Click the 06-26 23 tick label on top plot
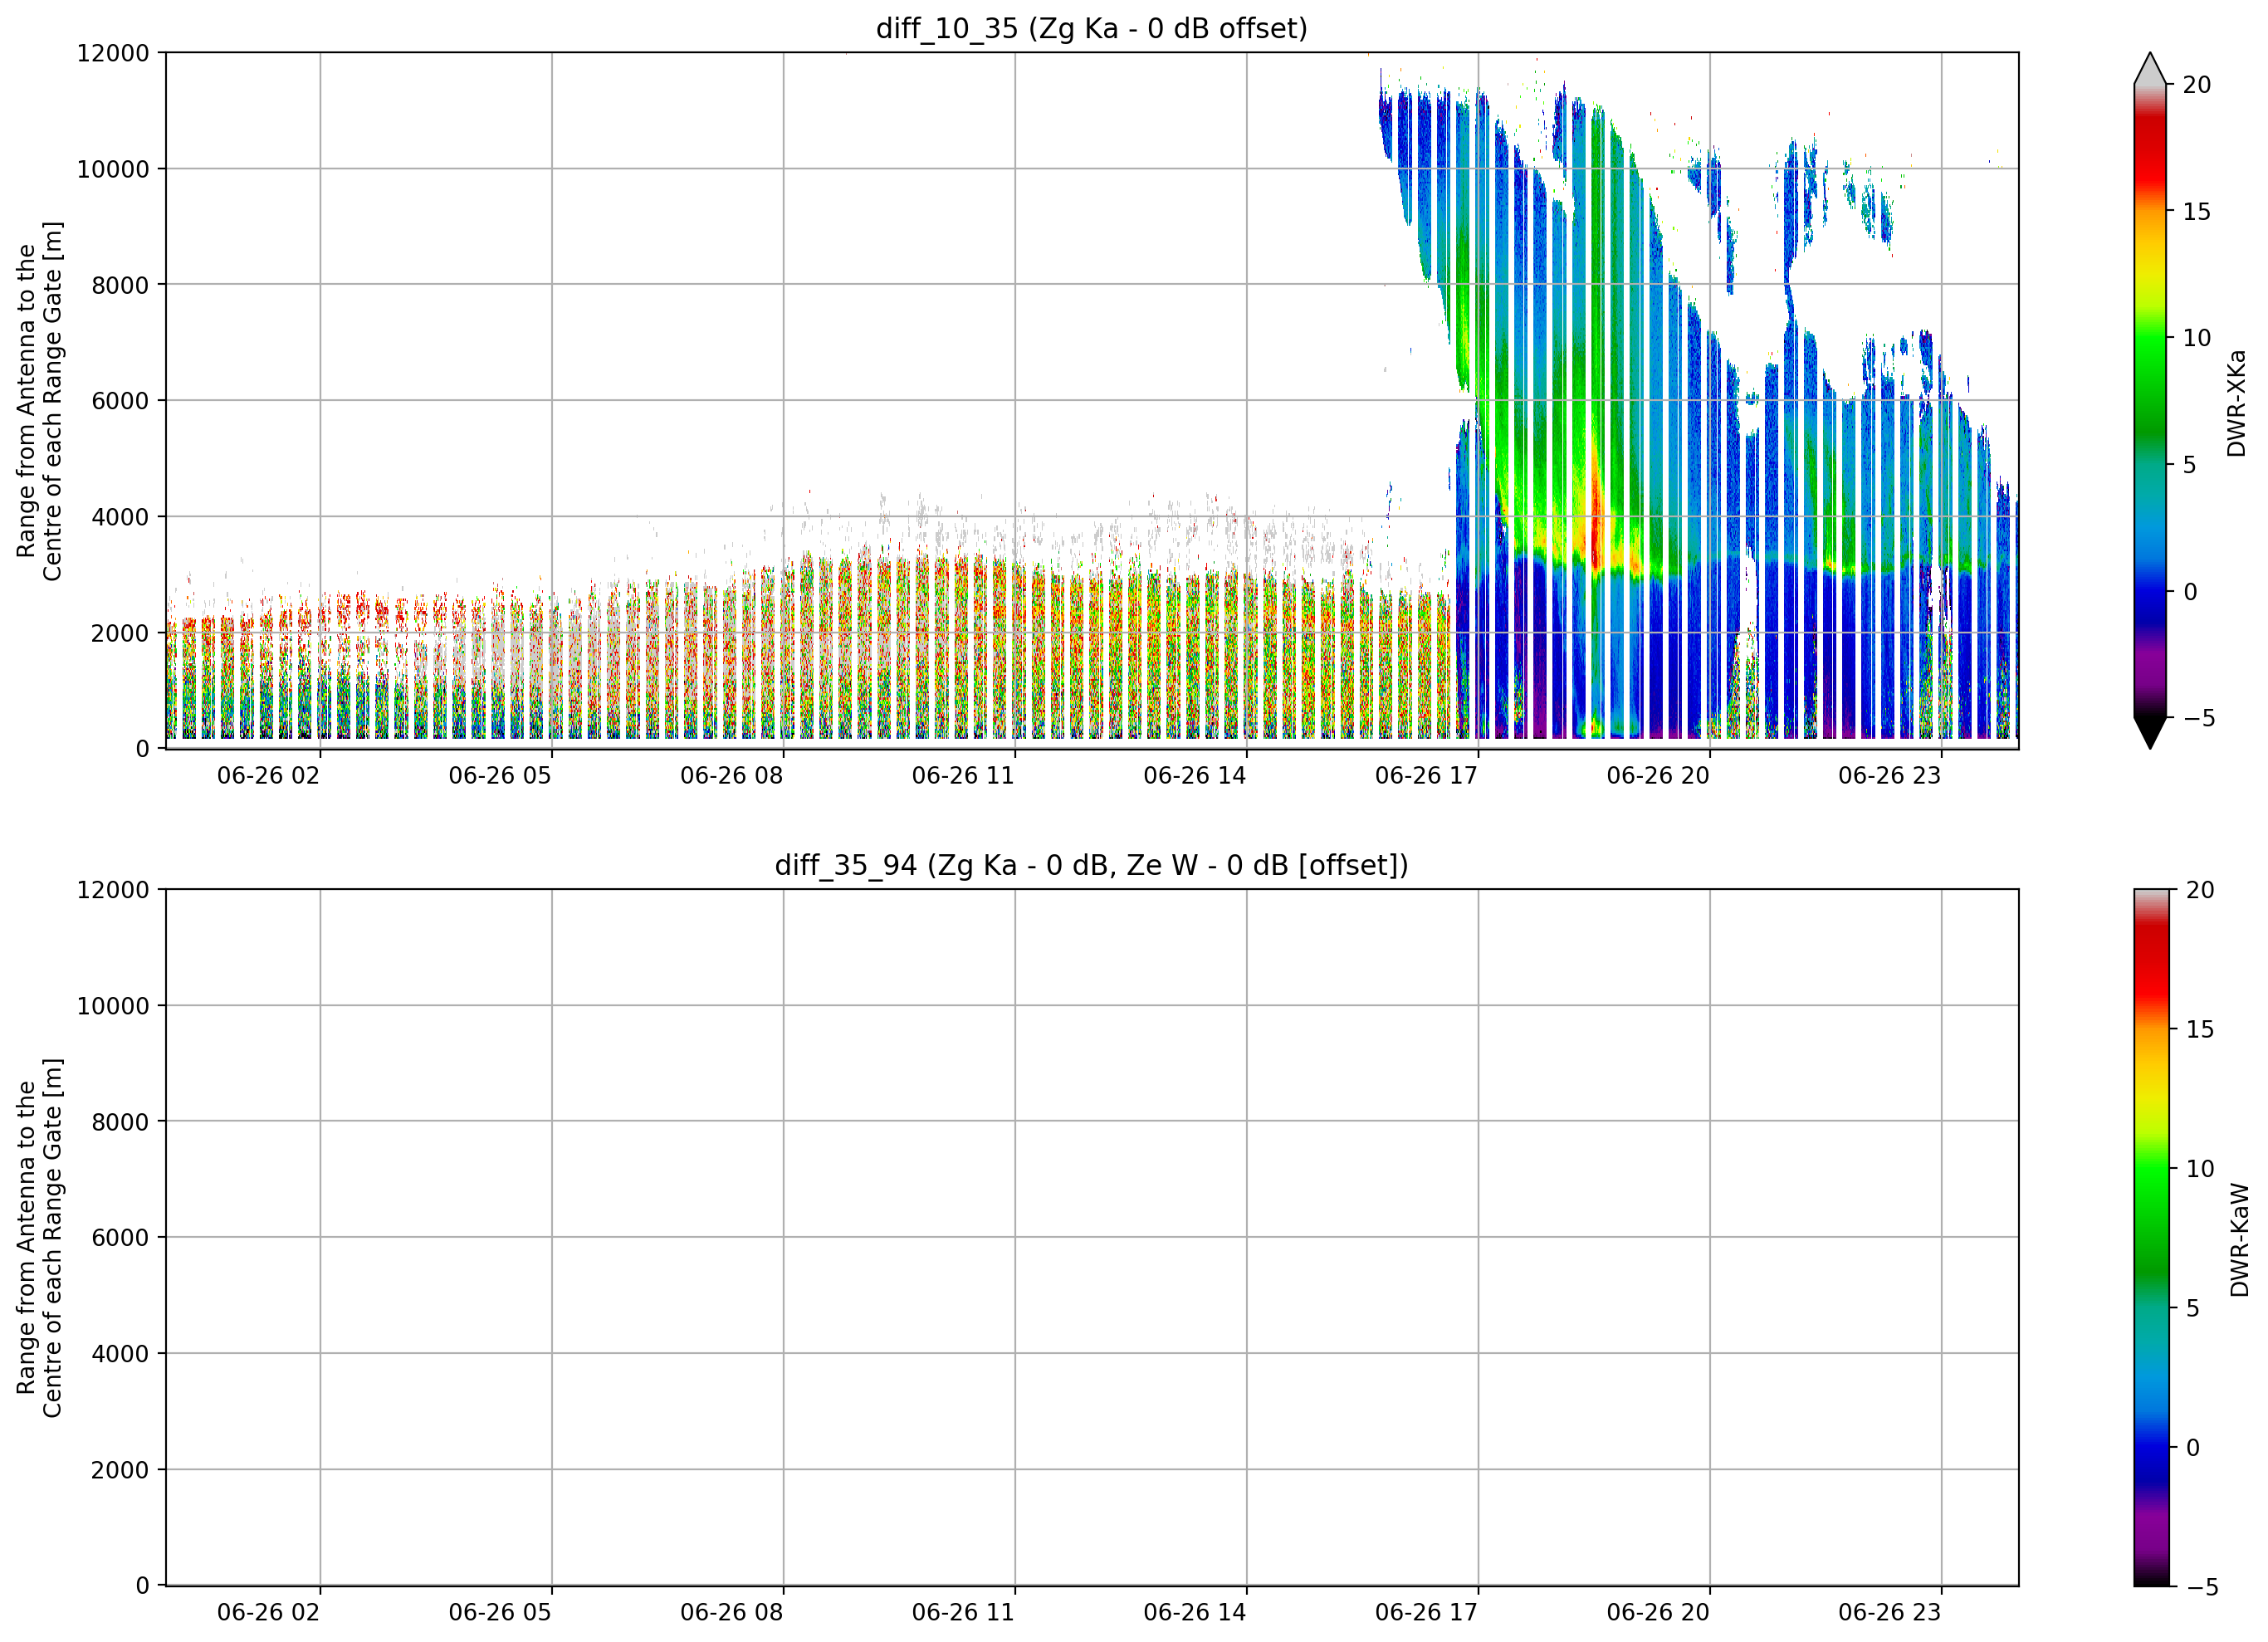The width and height of the screenshot is (2268, 1642). point(1889,776)
